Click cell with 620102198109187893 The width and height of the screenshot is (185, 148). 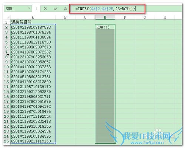[x=33, y=27]
